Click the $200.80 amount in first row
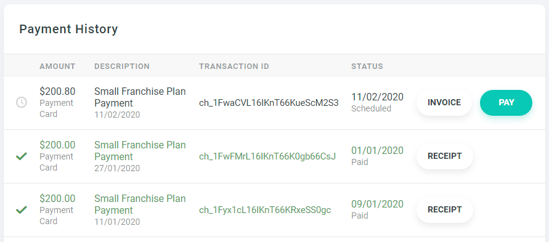Viewport: 549px width, 242px height. pos(57,92)
